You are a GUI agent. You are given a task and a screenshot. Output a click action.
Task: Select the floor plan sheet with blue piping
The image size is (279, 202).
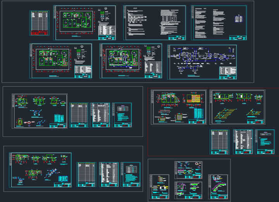[x=131, y=61]
